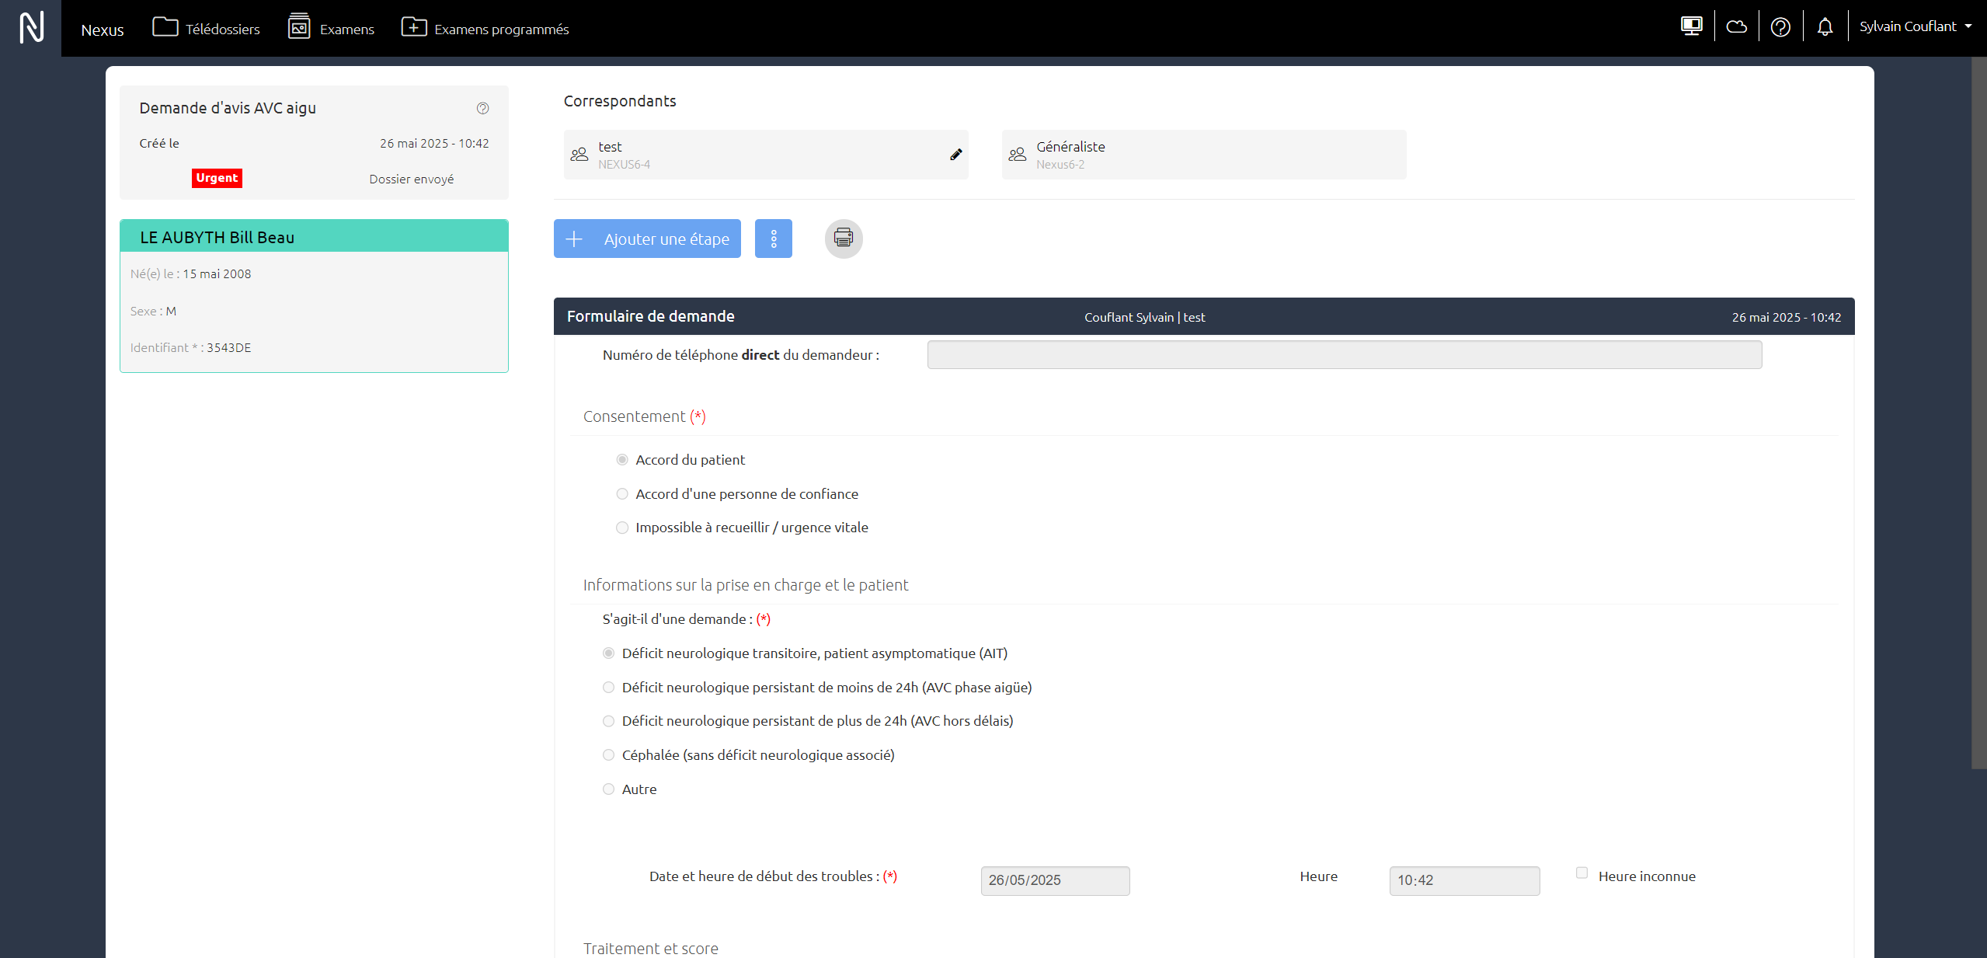Open the Examens menu

pos(331,28)
